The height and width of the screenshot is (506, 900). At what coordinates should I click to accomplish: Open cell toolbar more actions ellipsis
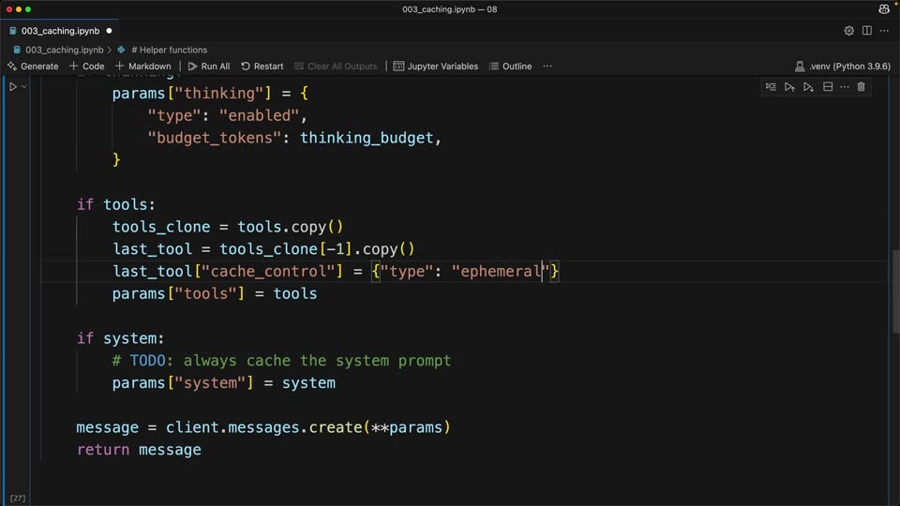[845, 86]
